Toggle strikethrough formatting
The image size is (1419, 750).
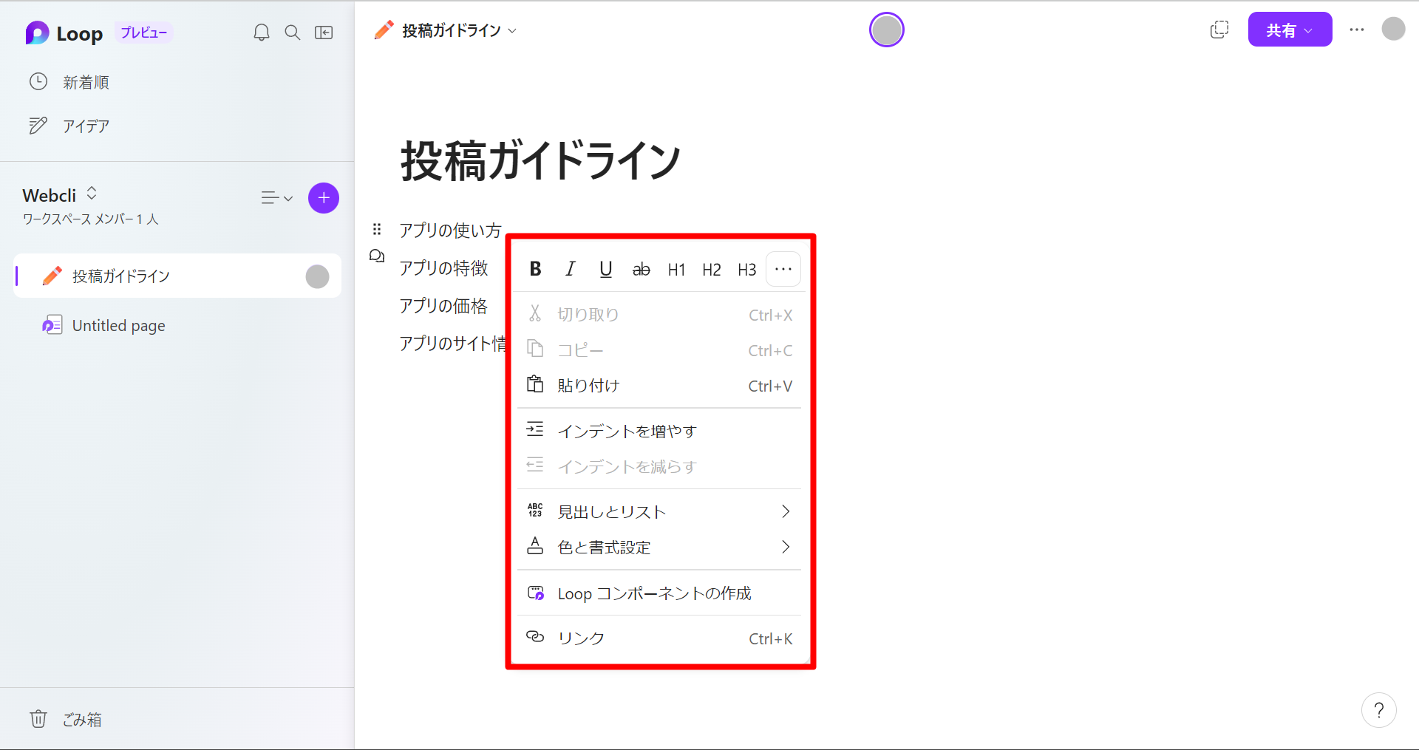642,269
